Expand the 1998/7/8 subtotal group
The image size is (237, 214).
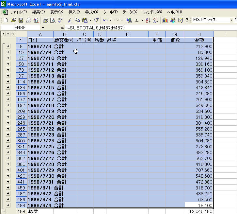[8, 46]
